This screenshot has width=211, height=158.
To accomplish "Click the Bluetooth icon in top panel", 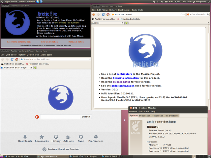I will [158, 2].
